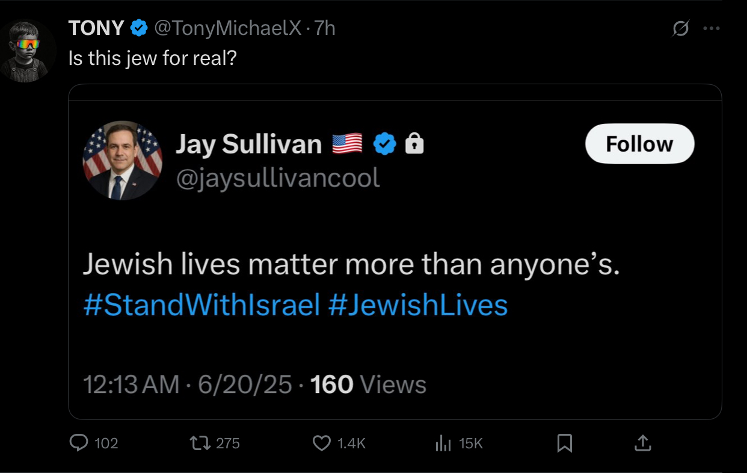
Task: Open the #JewishLives hashtag
Action: tap(419, 305)
